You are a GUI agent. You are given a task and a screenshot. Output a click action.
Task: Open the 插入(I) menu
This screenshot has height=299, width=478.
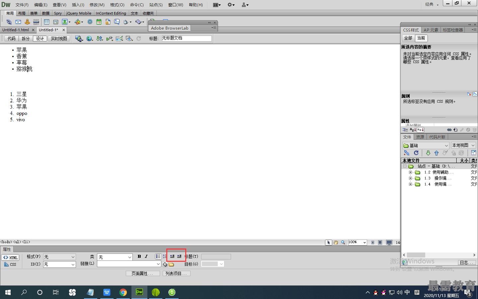pos(78,5)
